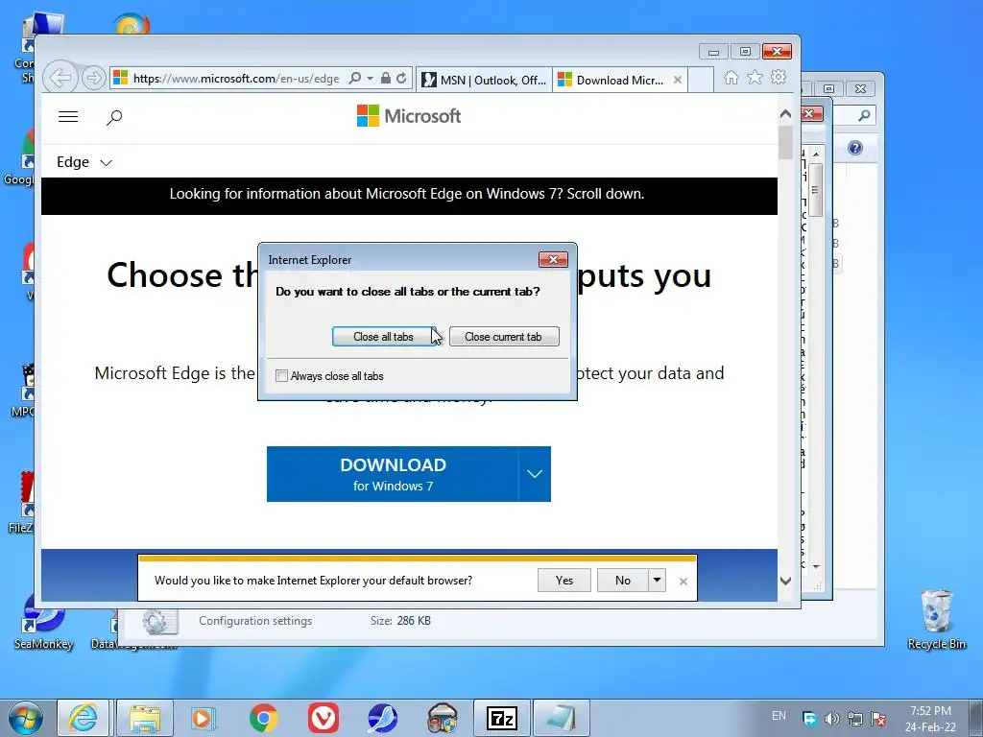Click the page scrollbar up arrow
Image resolution: width=983 pixels, height=737 pixels.
click(785, 114)
